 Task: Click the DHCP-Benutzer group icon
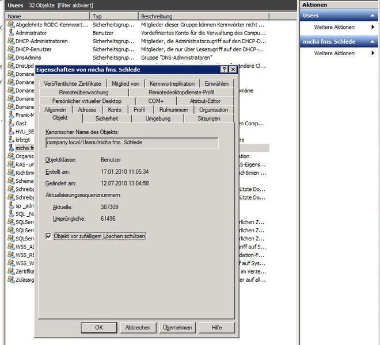[x=11, y=49]
